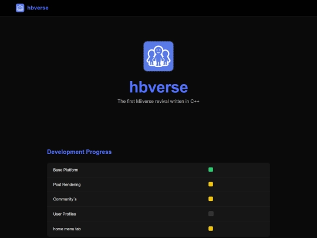Image resolution: width=317 pixels, height=238 pixels.
Task: Select the Community's row label
Action: coord(65,199)
